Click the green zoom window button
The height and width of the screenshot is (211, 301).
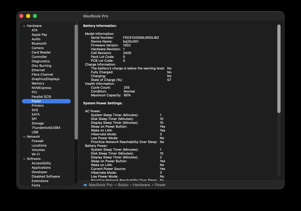pos(35,16)
